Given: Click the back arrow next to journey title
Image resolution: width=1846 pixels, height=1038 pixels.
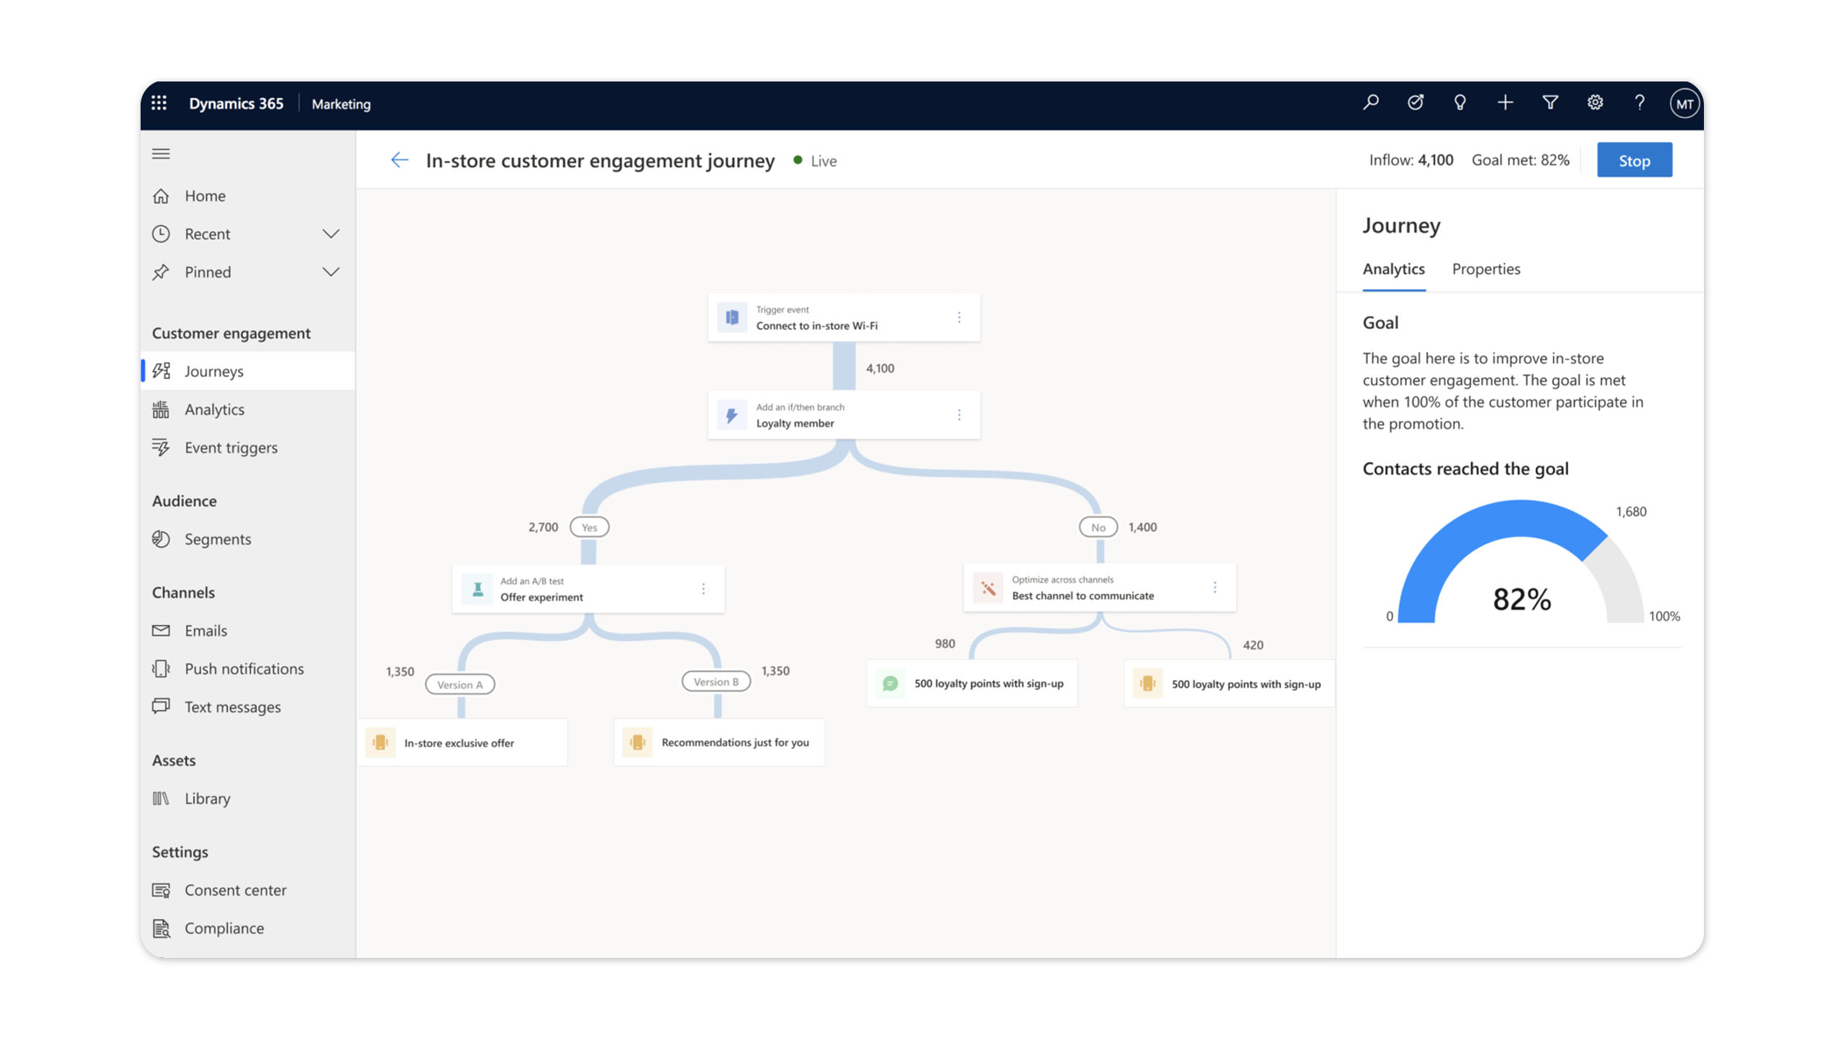Looking at the screenshot, I should (400, 160).
